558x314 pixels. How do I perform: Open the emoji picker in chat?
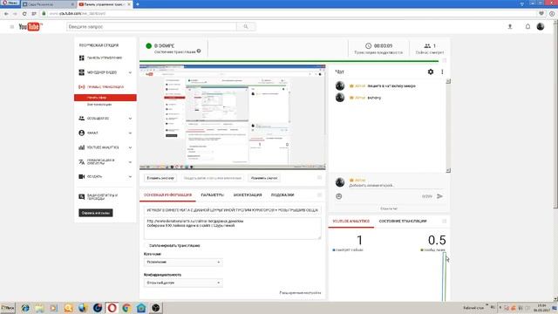339,196
